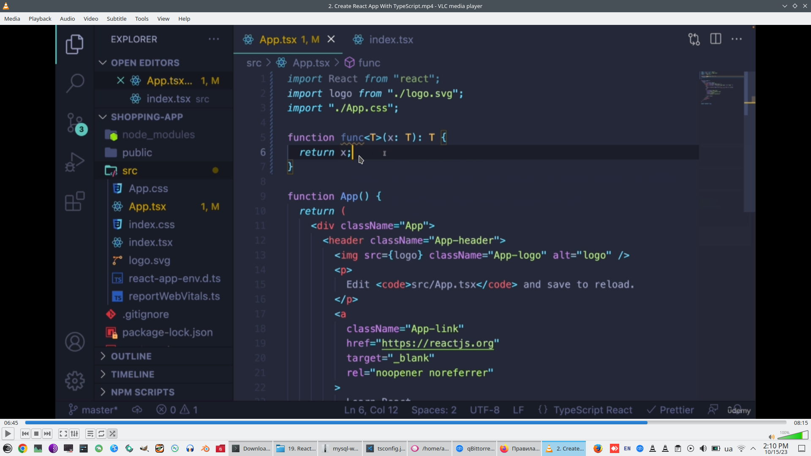Skip to the next media item
Viewport: 811px width, 456px height.
47,434
